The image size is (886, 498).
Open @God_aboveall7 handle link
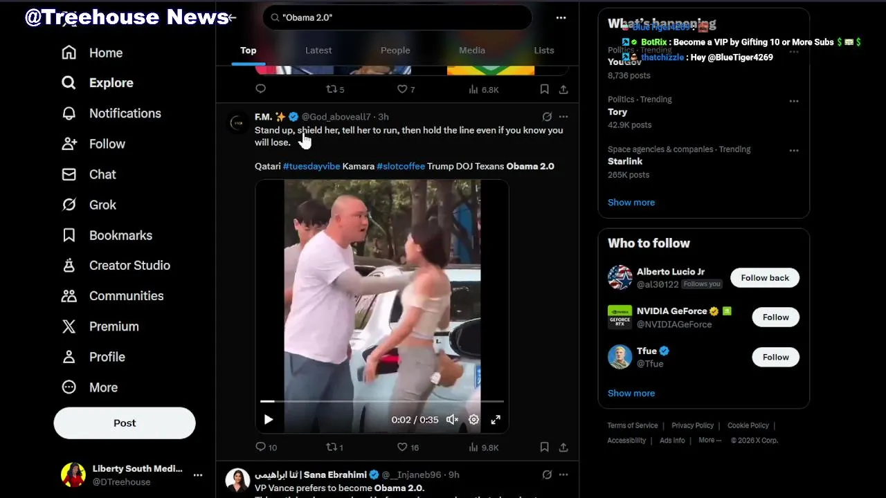click(336, 117)
